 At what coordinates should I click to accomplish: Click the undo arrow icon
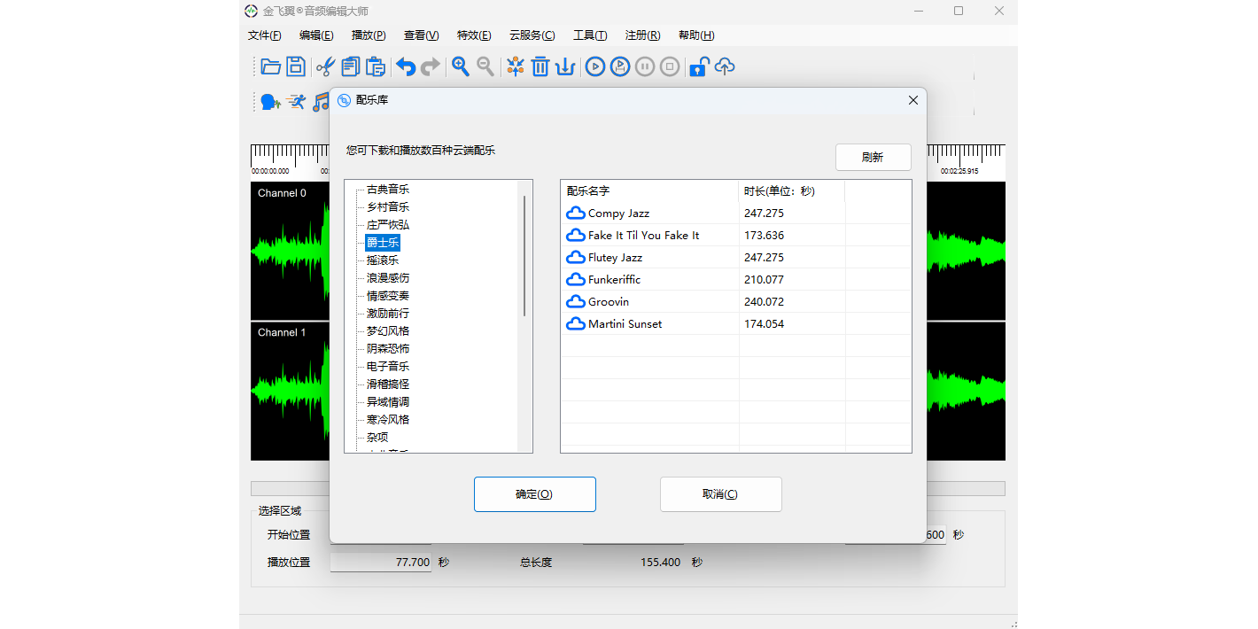(x=406, y=66)
